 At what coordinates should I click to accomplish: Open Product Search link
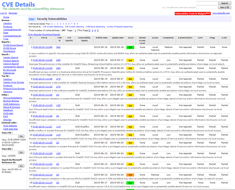[x=11, y=61]
